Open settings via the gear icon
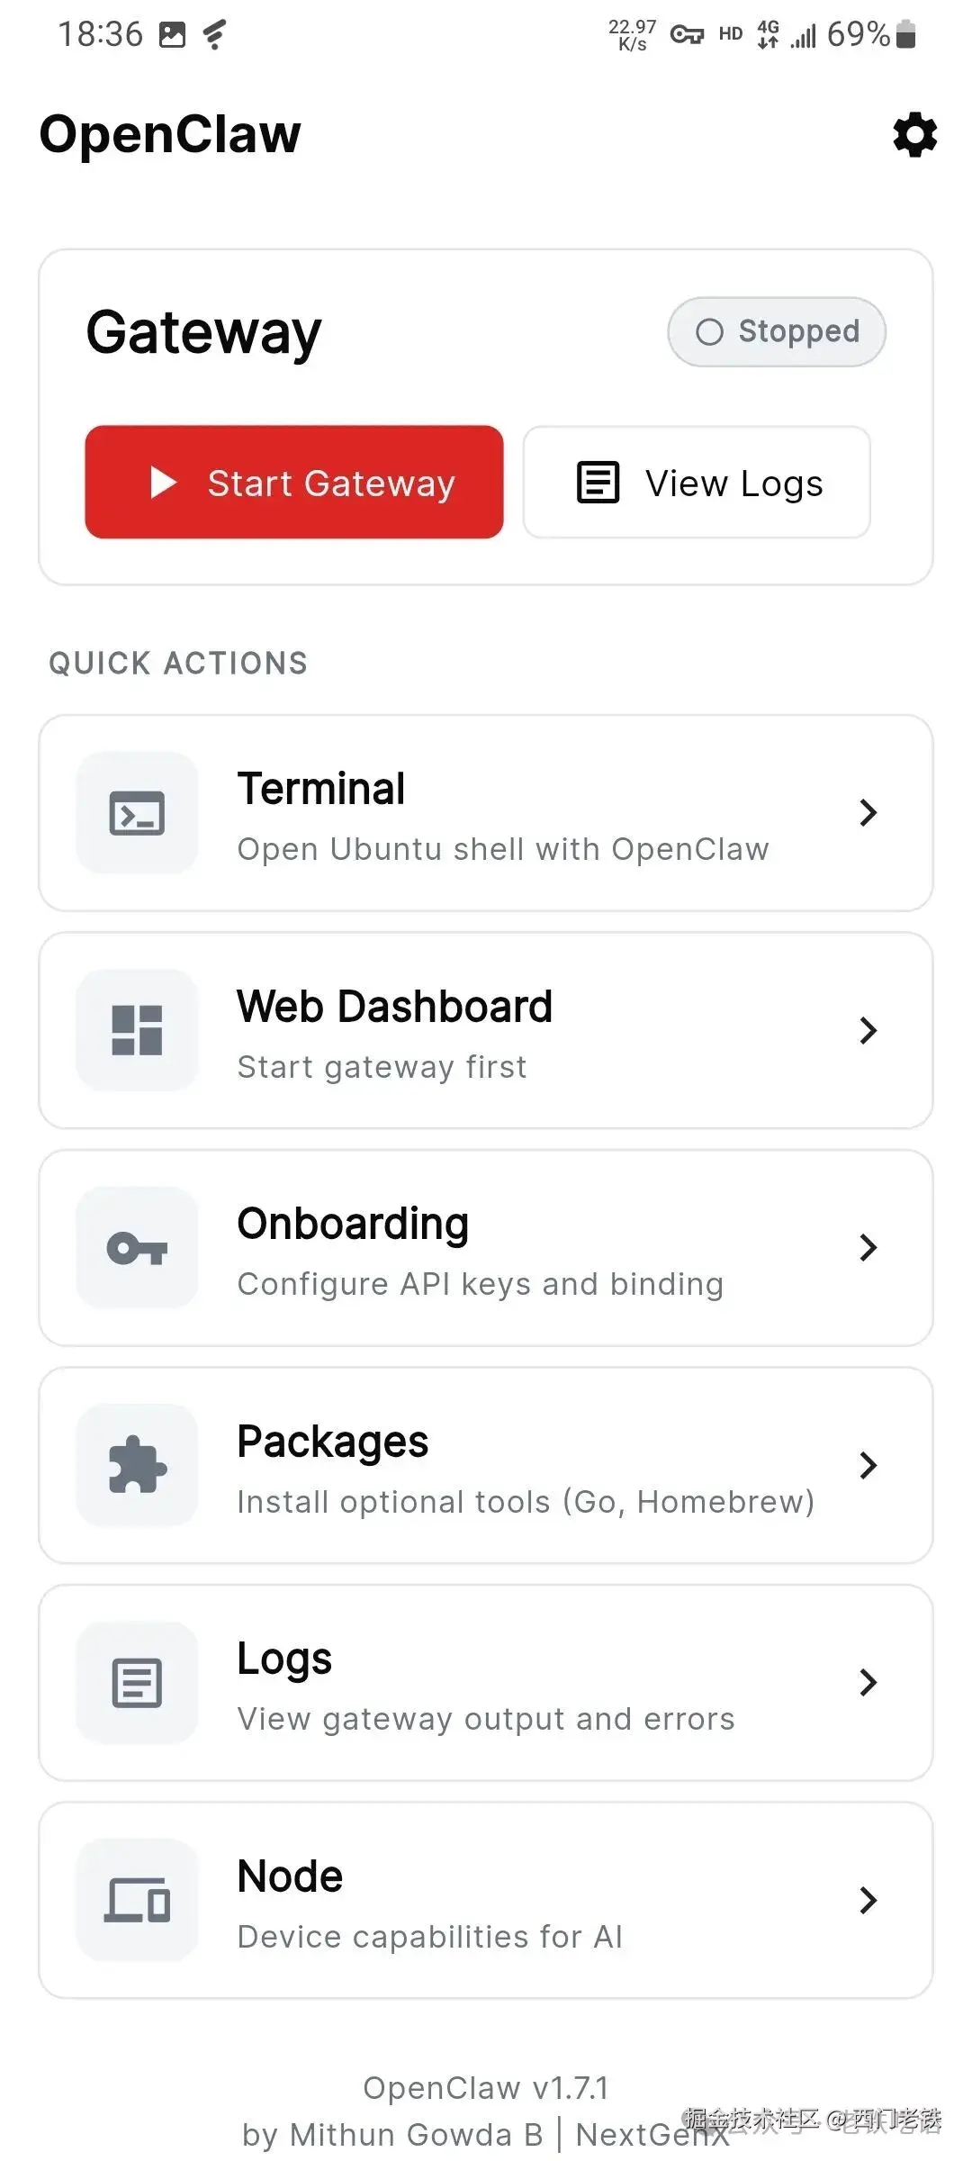The width and height of the screenshot is (972, 2161). pos(914,135)
